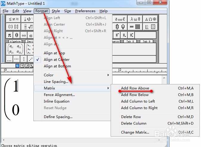Image resolution: width=201 pixels, height=147 pixels.
Task: Open the Size menu
Action: [67, 11]
